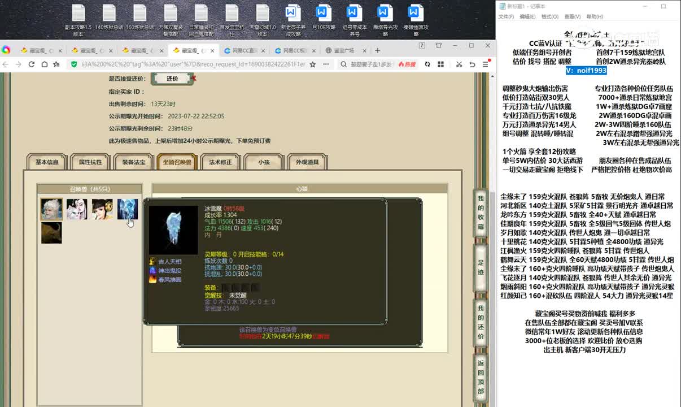Open the 小孩 tab
The width and height of the screenshot is (681, 407).
264,162
